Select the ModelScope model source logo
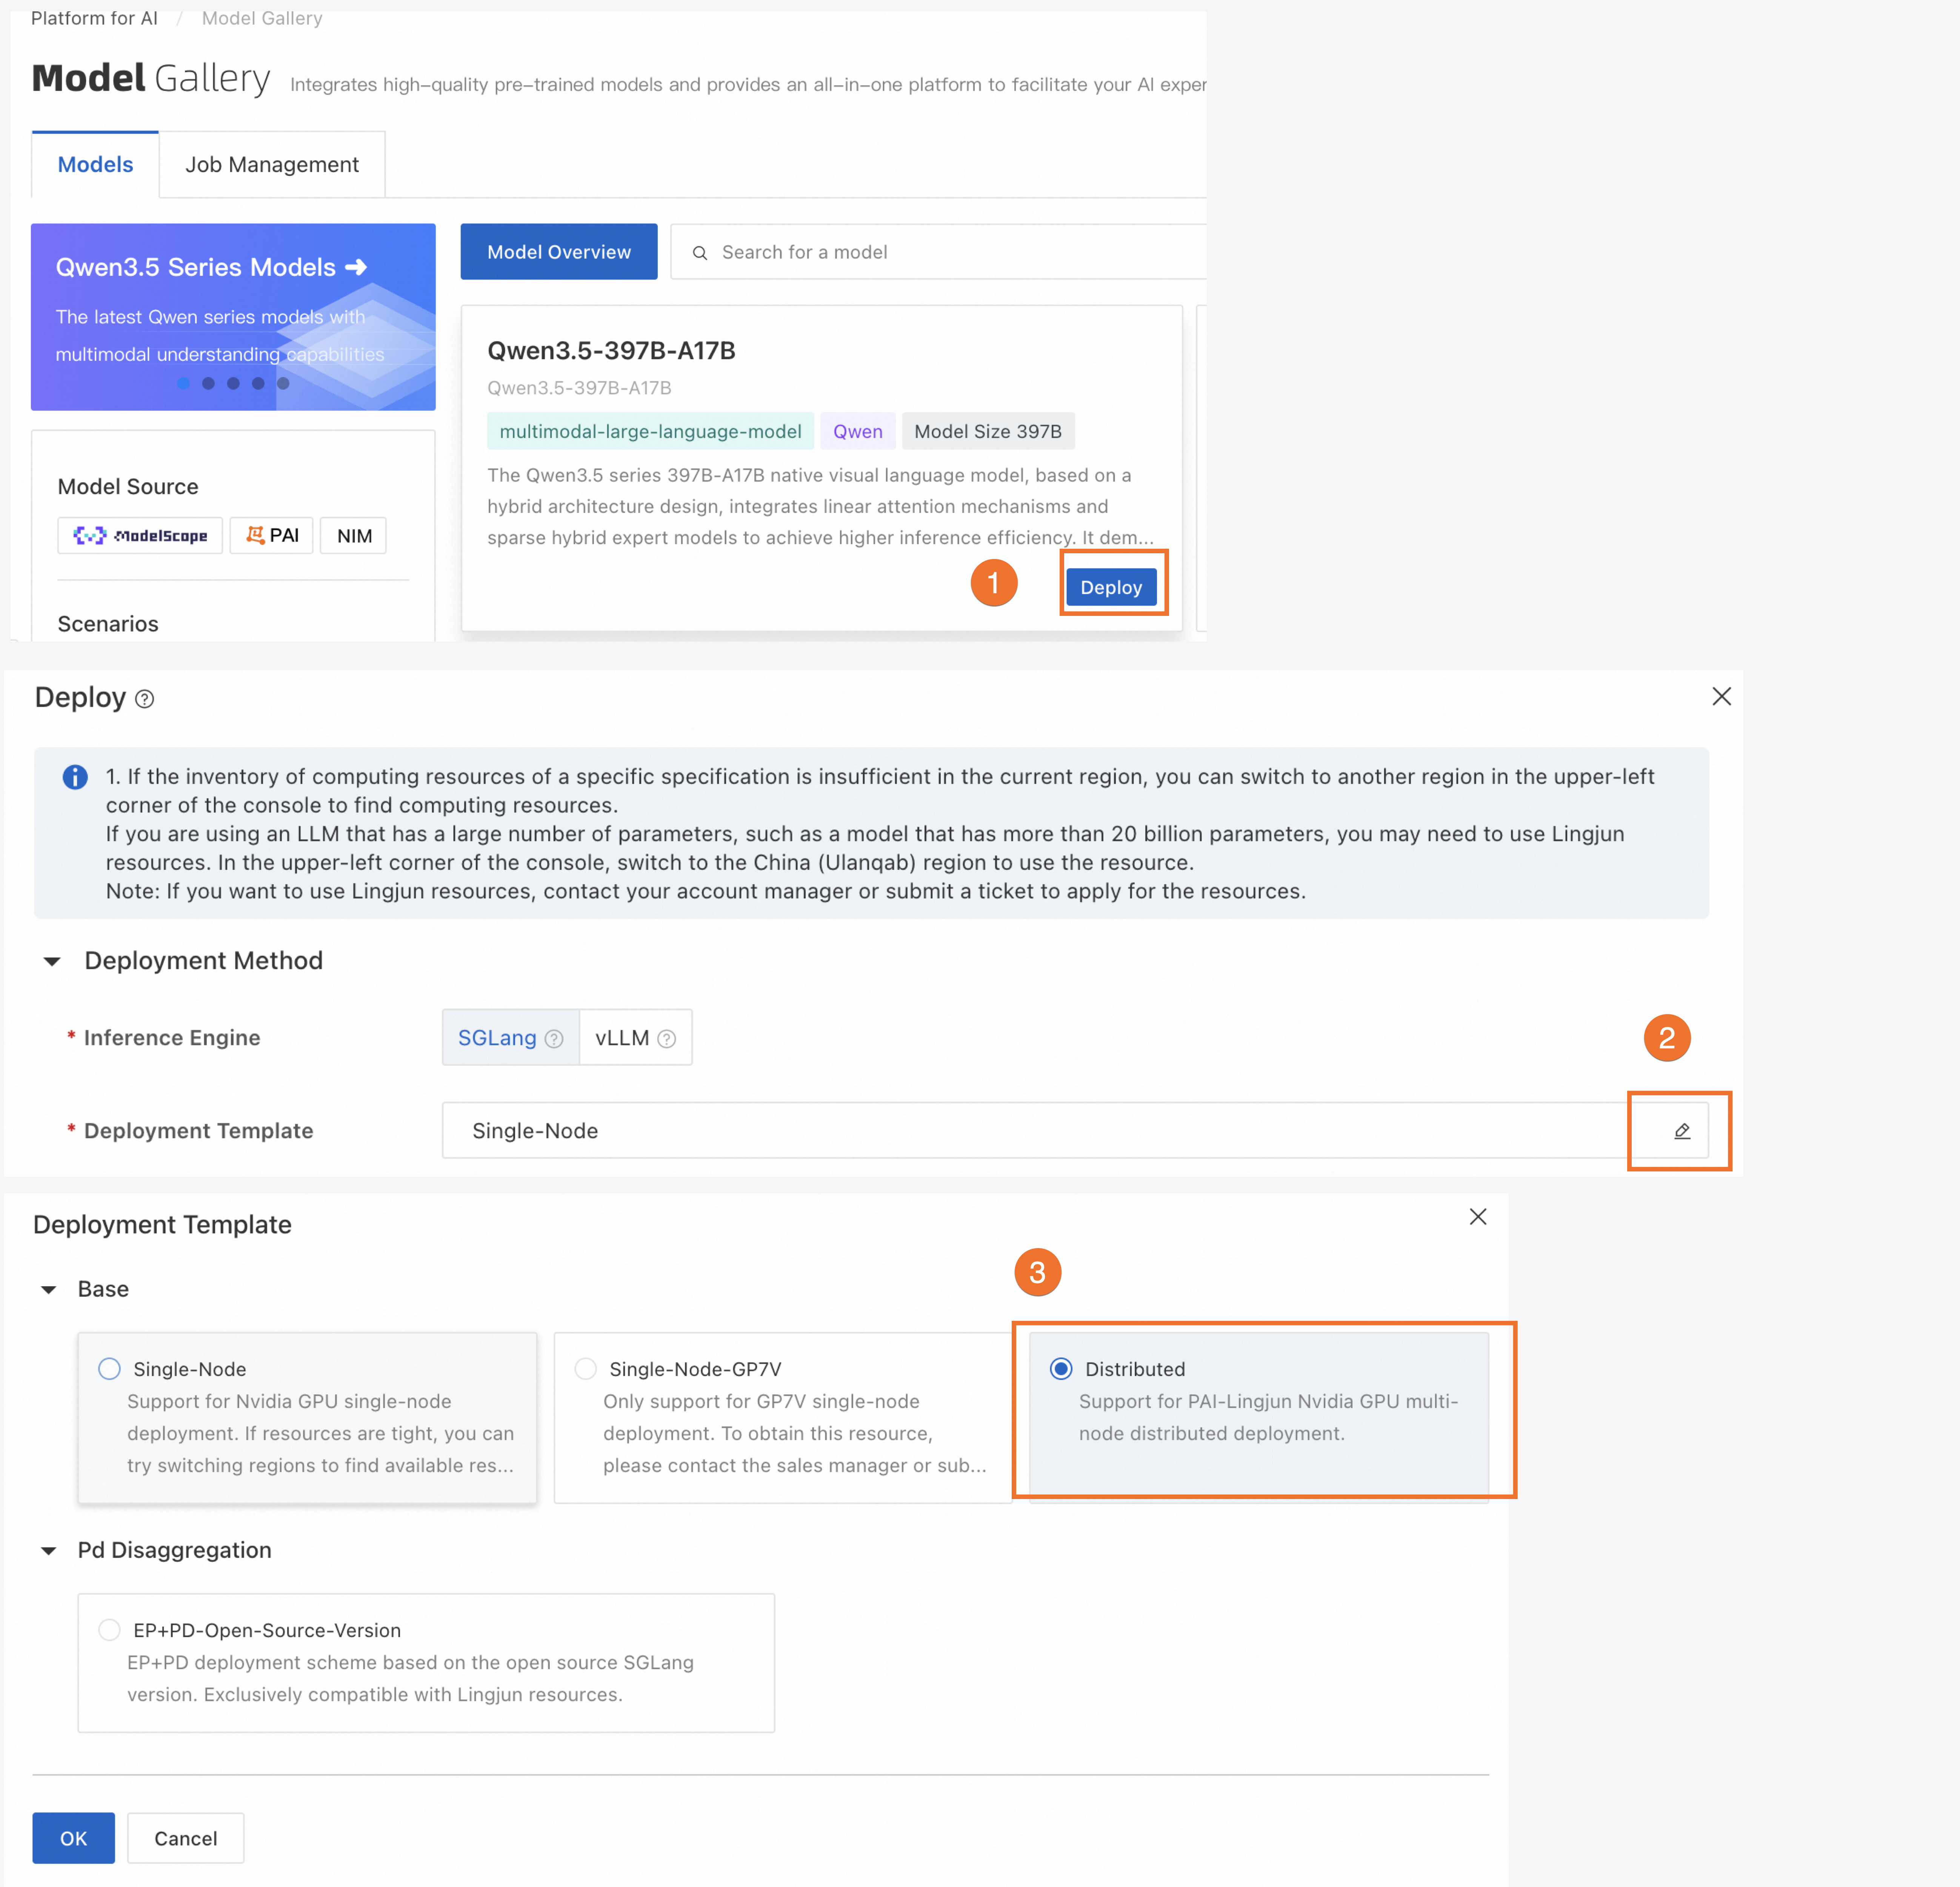1960x1887 pixels. tap(140, 536)
